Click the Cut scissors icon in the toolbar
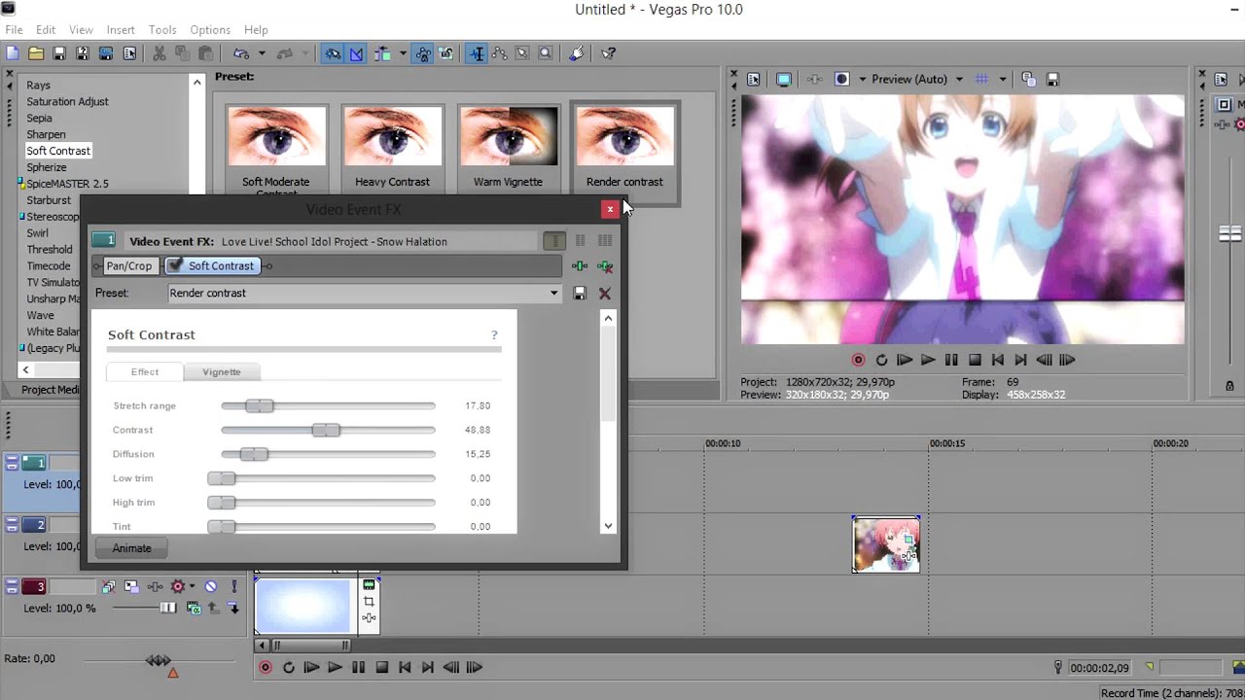 tap(160, 53)
